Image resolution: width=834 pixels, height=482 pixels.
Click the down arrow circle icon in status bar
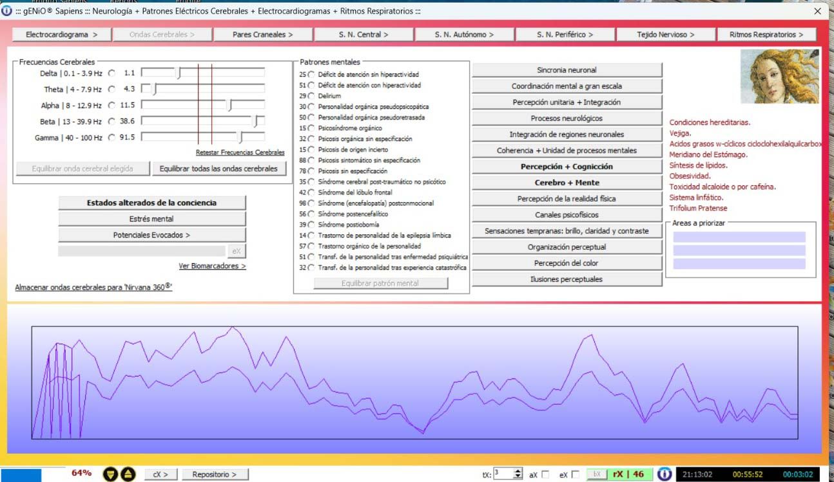(111, 474)
